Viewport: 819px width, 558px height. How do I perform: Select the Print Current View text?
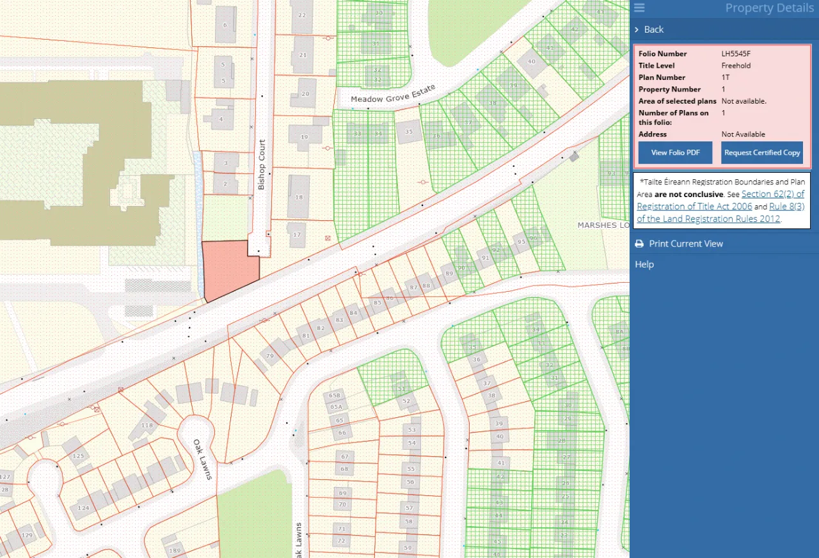click(686, 244)
